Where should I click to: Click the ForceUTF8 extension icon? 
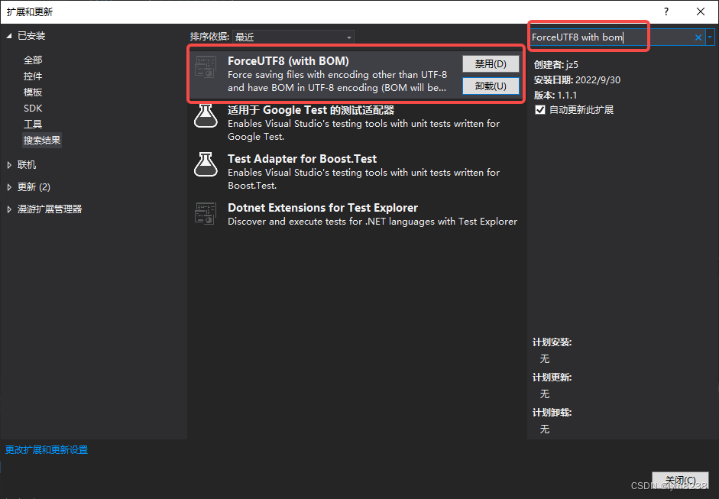click(205, 66)
